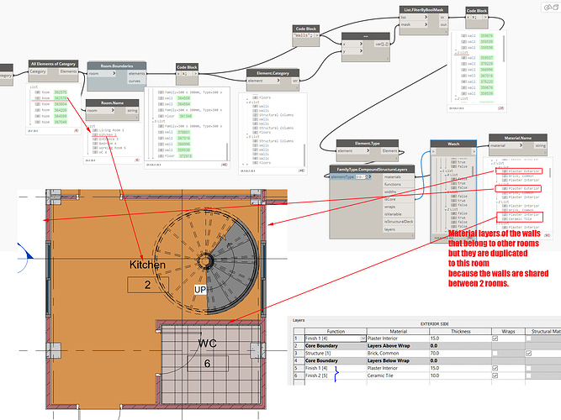Collapse nested '0 List' in the Watch node

[447, 176]
